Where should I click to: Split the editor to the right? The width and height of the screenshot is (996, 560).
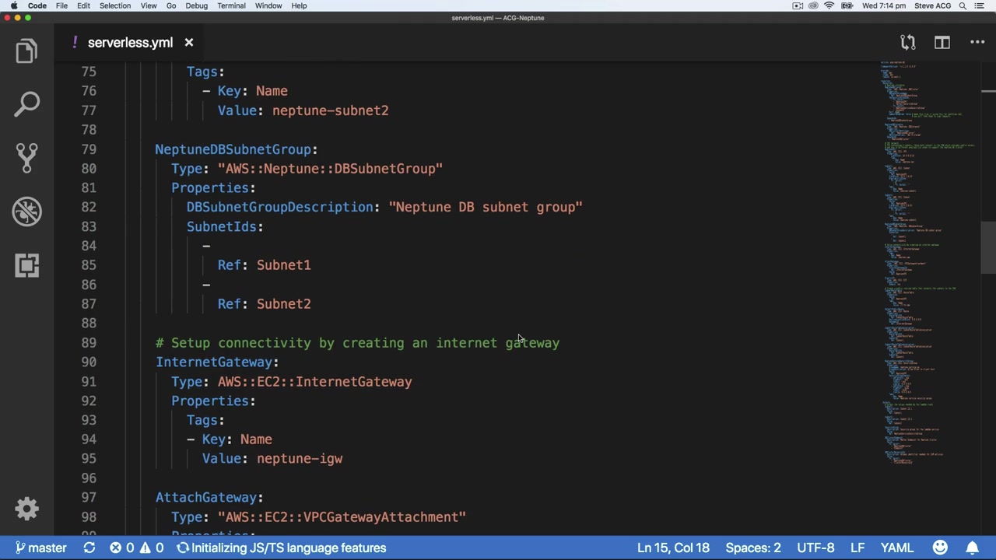942,43
